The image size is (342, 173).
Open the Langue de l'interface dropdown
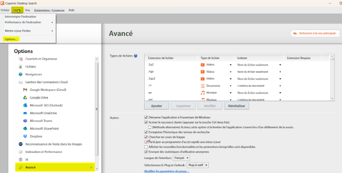pos(182,158)
